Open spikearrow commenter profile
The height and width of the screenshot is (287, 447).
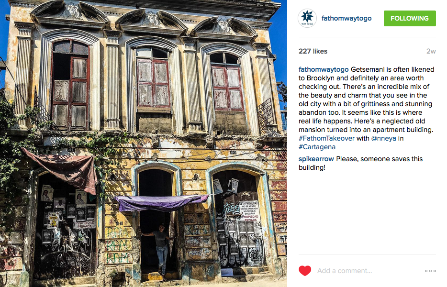coord(316,159)
